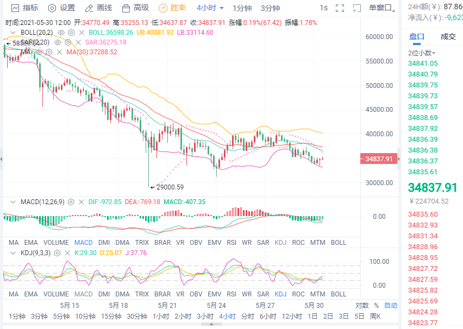Click the 自动 auto scale link
Viewport: 463px width, 329px height.
[390, 305]
